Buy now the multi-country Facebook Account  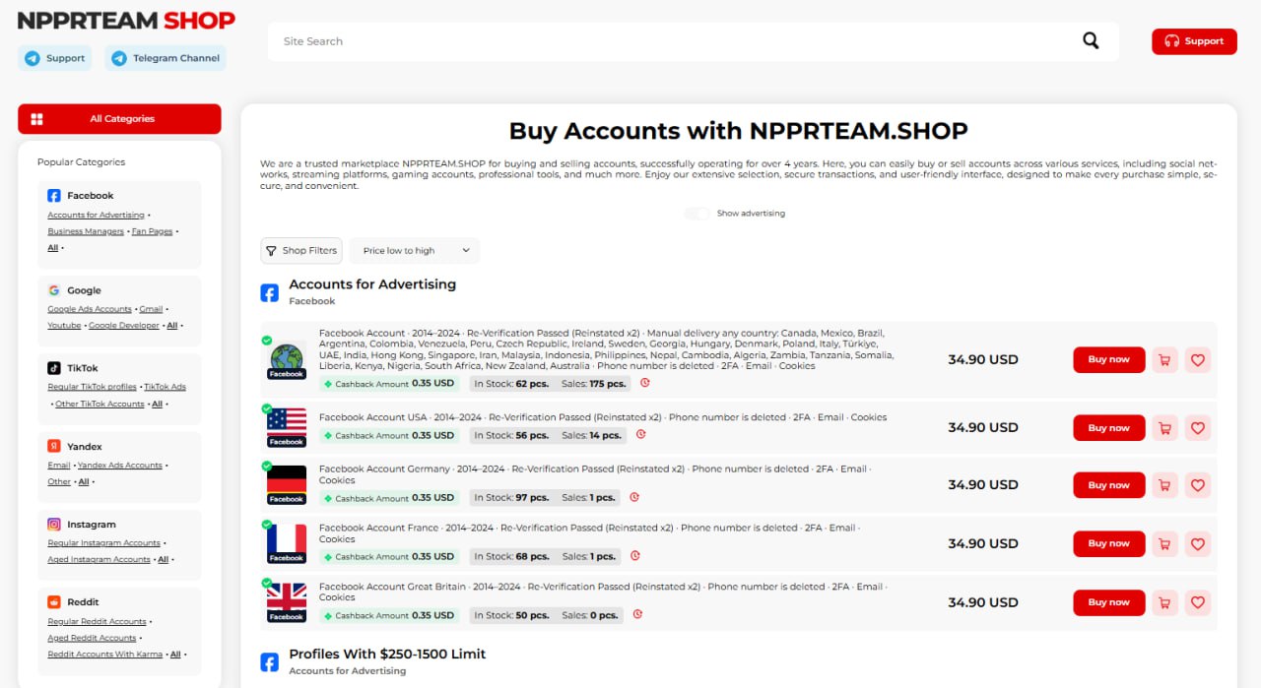[1108, 360]
